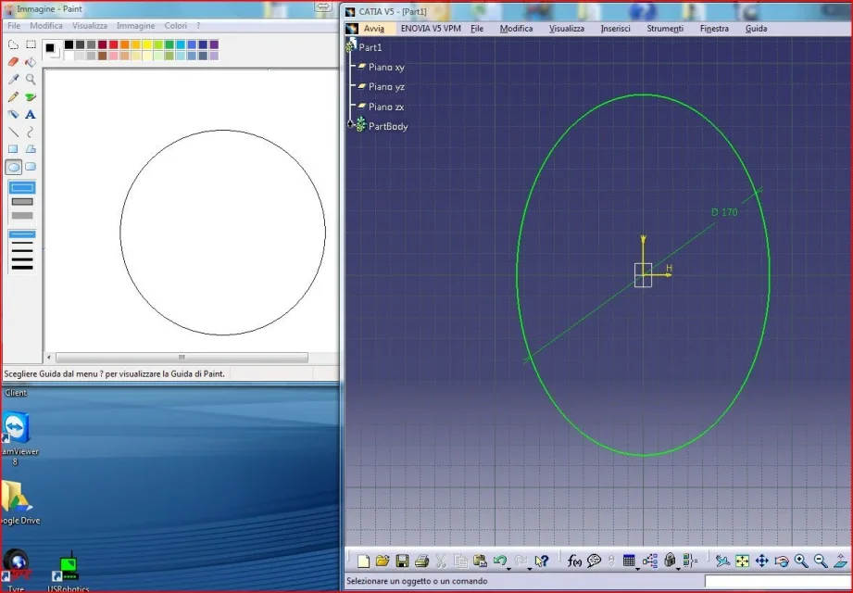Select Piano zx in the tree
The image size is (853, 593).
385,107
